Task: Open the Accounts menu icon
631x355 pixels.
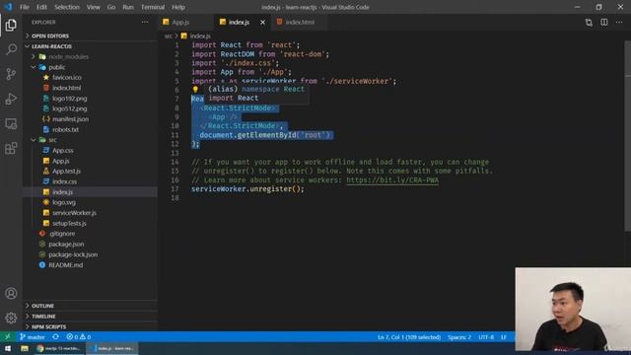Action: 11,294
